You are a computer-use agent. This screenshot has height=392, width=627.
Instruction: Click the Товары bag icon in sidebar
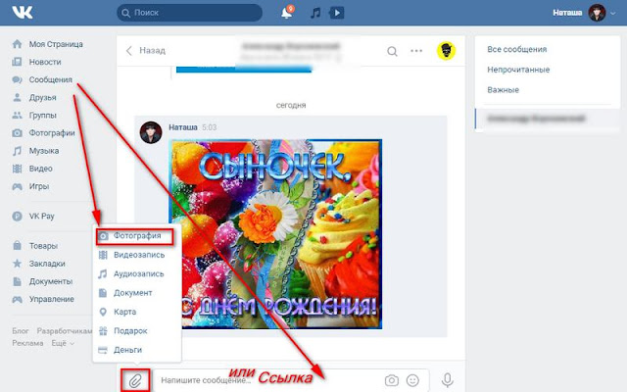pyautogui.click(x=17, y=246)
